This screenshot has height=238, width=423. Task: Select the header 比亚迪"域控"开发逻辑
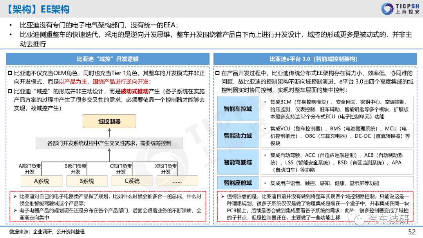click(x=108, y=59)
